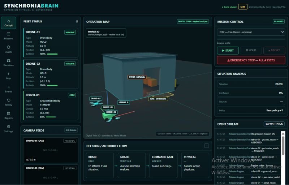The image size is (289, 185).
Task: Click the MAVLINK badge on DRONE-02
Action: [x=70, y=64]
